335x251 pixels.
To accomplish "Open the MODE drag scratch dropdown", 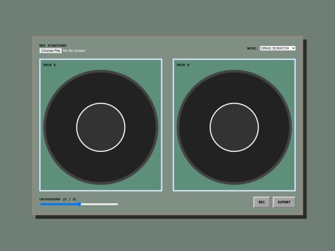I will [x=277, y=48].
